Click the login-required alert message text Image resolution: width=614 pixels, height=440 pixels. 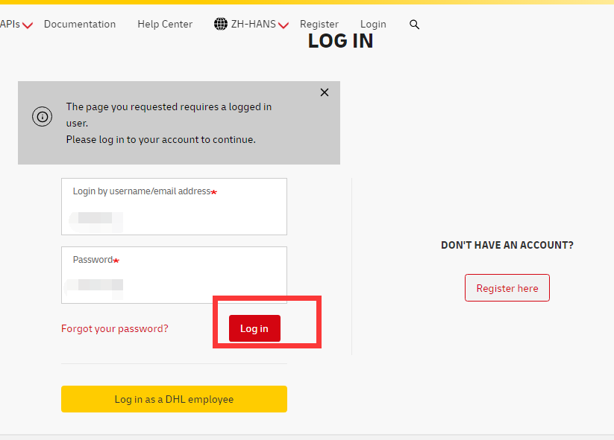point(169,123)
